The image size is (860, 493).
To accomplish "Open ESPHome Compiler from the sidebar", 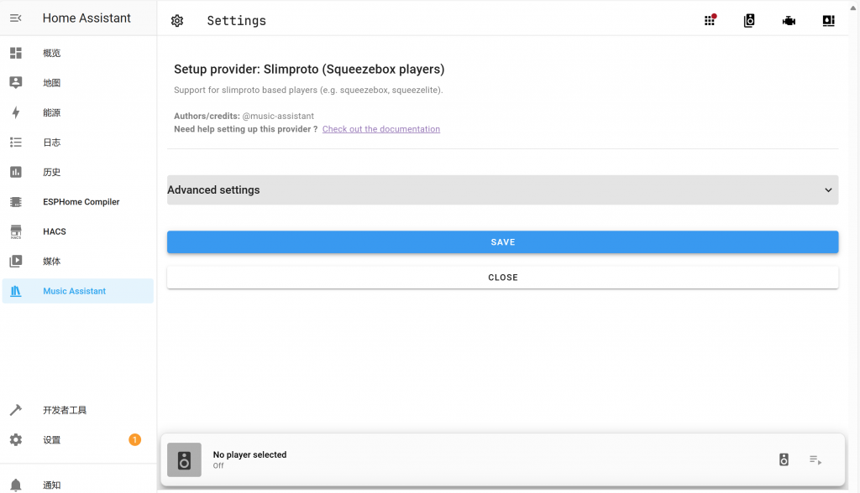I will pyautogui.click(x=81, y=202).
